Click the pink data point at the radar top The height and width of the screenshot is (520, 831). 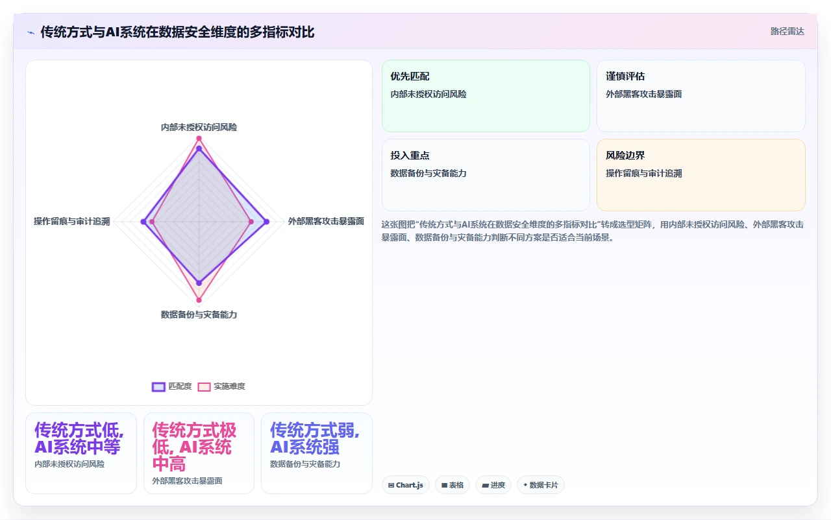[199, 138]
